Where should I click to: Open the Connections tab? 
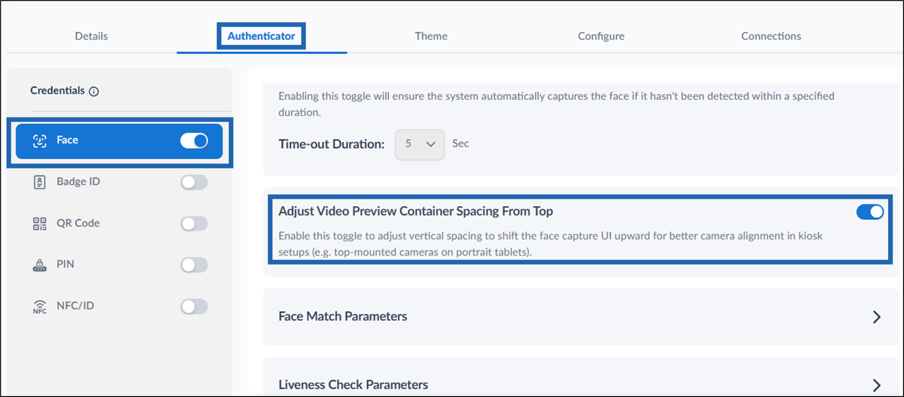771,36
